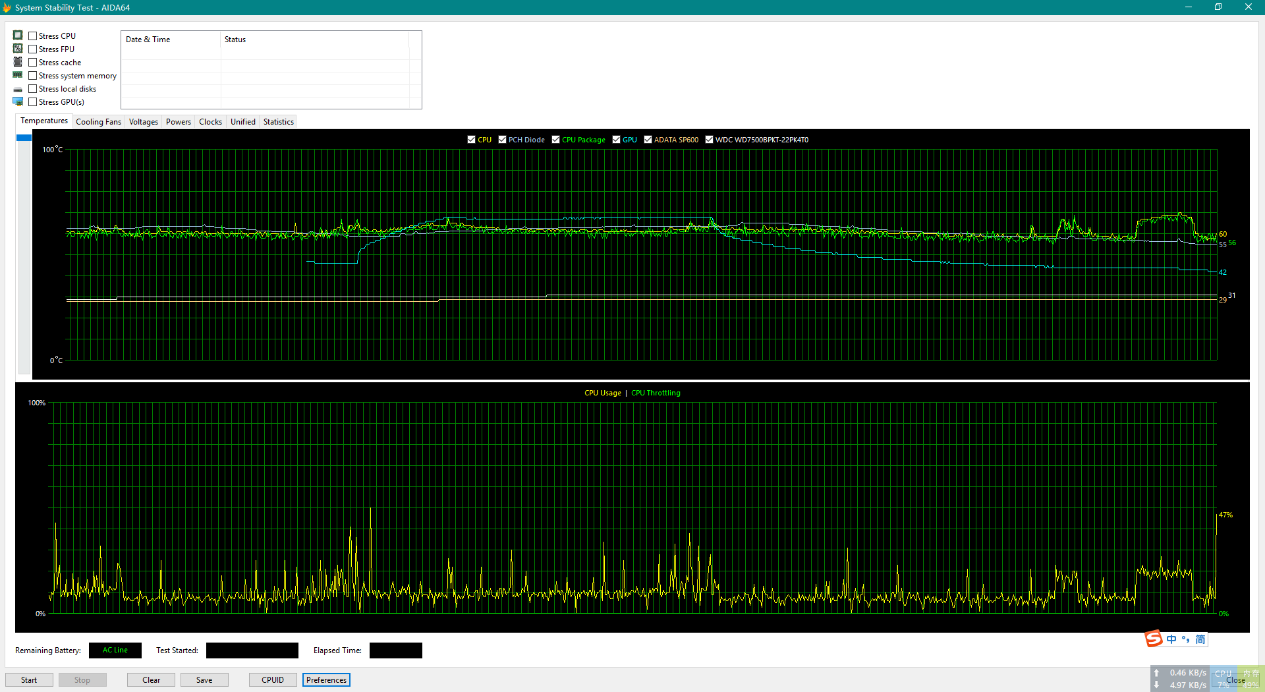This screenshot has width=1265, height=692.
Task: Save the test results
Action: (x=204, y=680)
